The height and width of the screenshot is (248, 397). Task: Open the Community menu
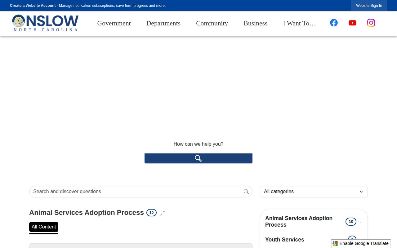(212, 23)
